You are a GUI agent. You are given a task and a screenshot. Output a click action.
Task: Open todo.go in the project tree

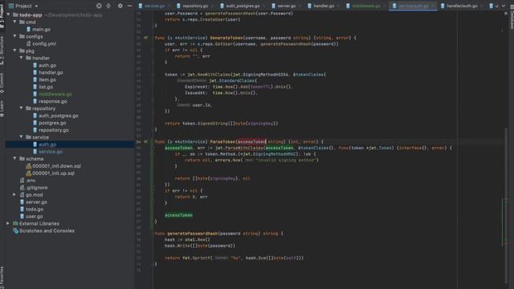pyautogui.click(x=34, y=209)
